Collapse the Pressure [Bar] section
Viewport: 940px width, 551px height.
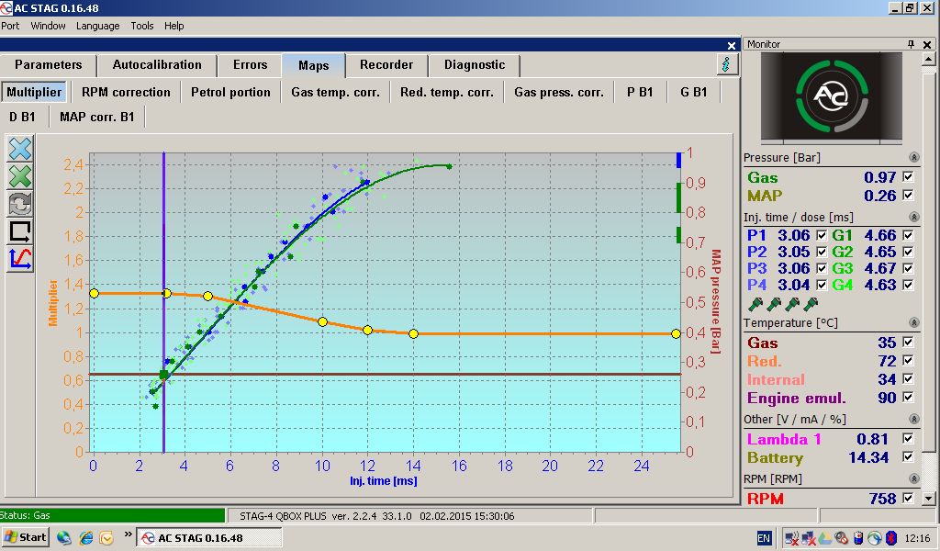914,158
